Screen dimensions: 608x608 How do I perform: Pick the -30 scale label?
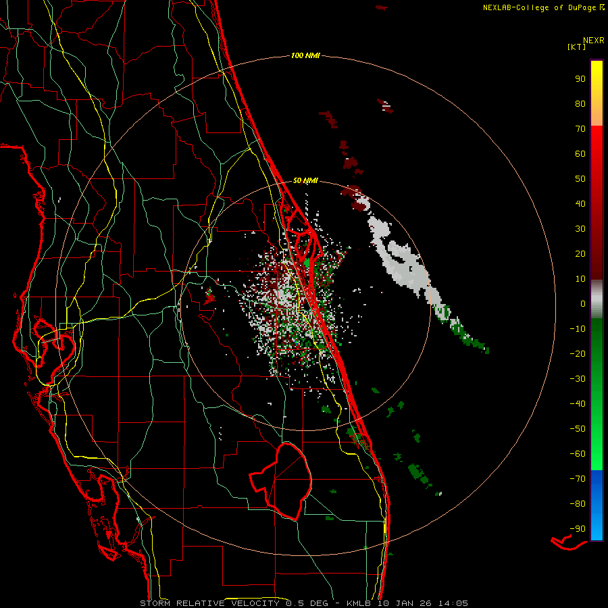coord(578,379)
